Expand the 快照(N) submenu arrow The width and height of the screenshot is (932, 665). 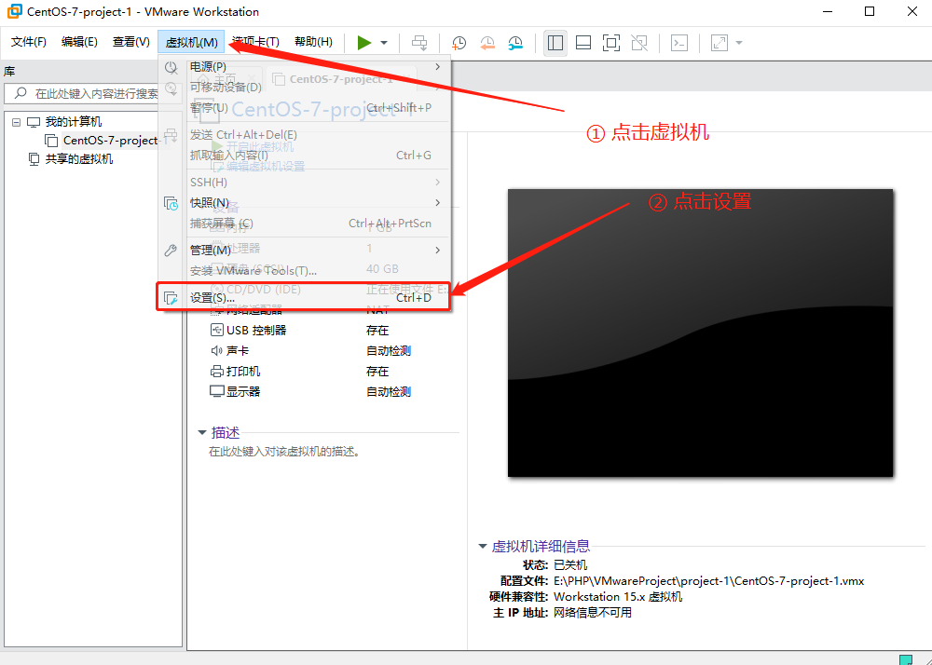coord(437,202)
